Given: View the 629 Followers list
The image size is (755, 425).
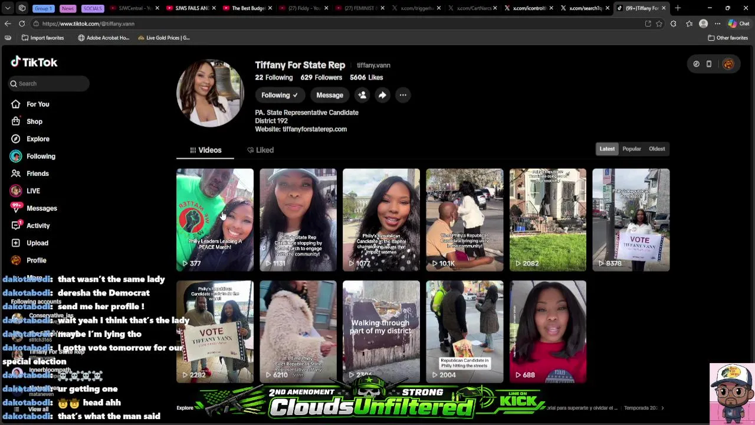Looking at the screenshot, I should (x=321, y=77).
